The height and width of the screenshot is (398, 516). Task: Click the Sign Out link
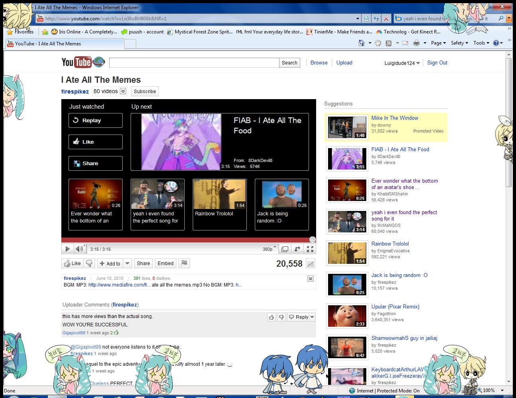(437, 63)
